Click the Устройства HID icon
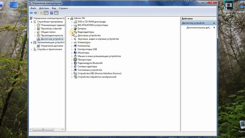 point(75,73)
